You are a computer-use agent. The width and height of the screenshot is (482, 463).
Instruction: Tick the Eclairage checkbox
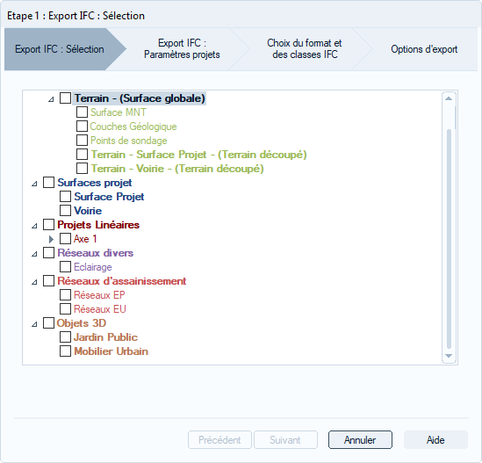pos(65,267)
